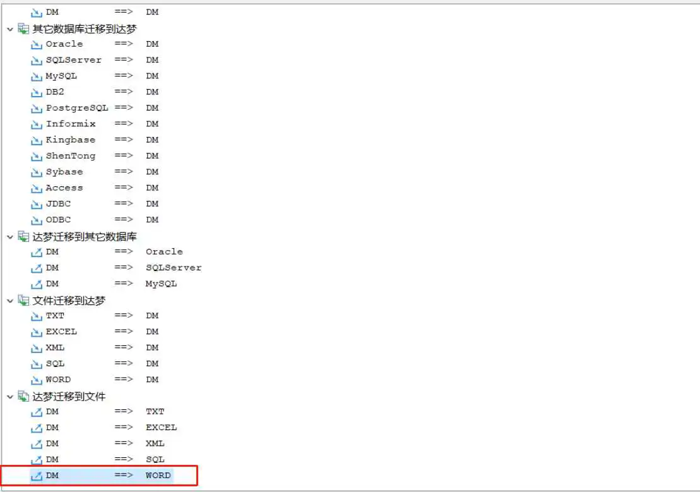Click the import icon for Kingbase ==> DM
The image size is (700, 492).
click(37, 140)
